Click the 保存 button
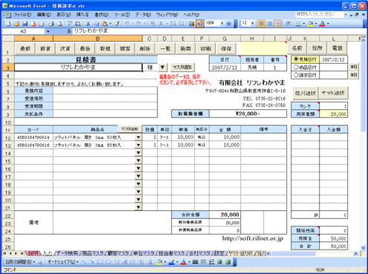368x274 pixels. pos(226,48)
